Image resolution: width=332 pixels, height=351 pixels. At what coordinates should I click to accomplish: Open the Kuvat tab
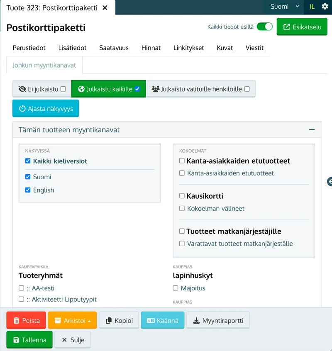(x=225, y=48)
